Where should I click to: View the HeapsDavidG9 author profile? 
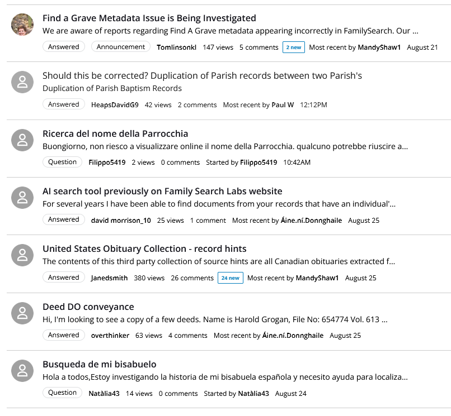[x=115, y=105]
